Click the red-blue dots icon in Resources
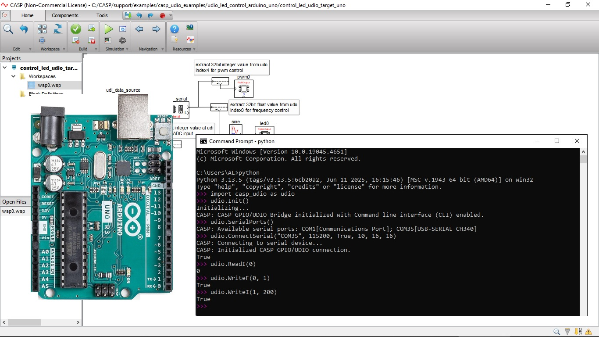This screenshot has height=337, width=599. [x=190, y=40]
